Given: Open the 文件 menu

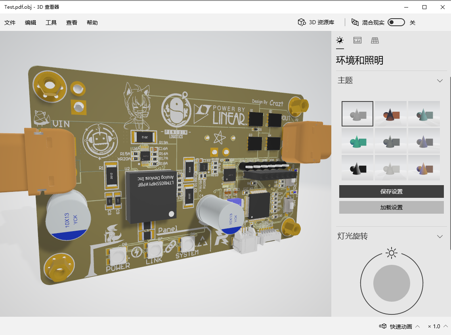Looking at the screenshot, I should [10, 23].
